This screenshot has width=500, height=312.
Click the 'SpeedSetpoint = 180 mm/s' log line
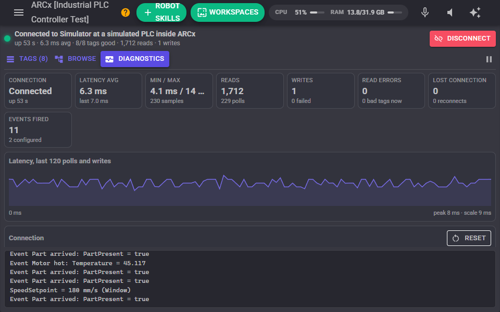[x=70, y=290]
